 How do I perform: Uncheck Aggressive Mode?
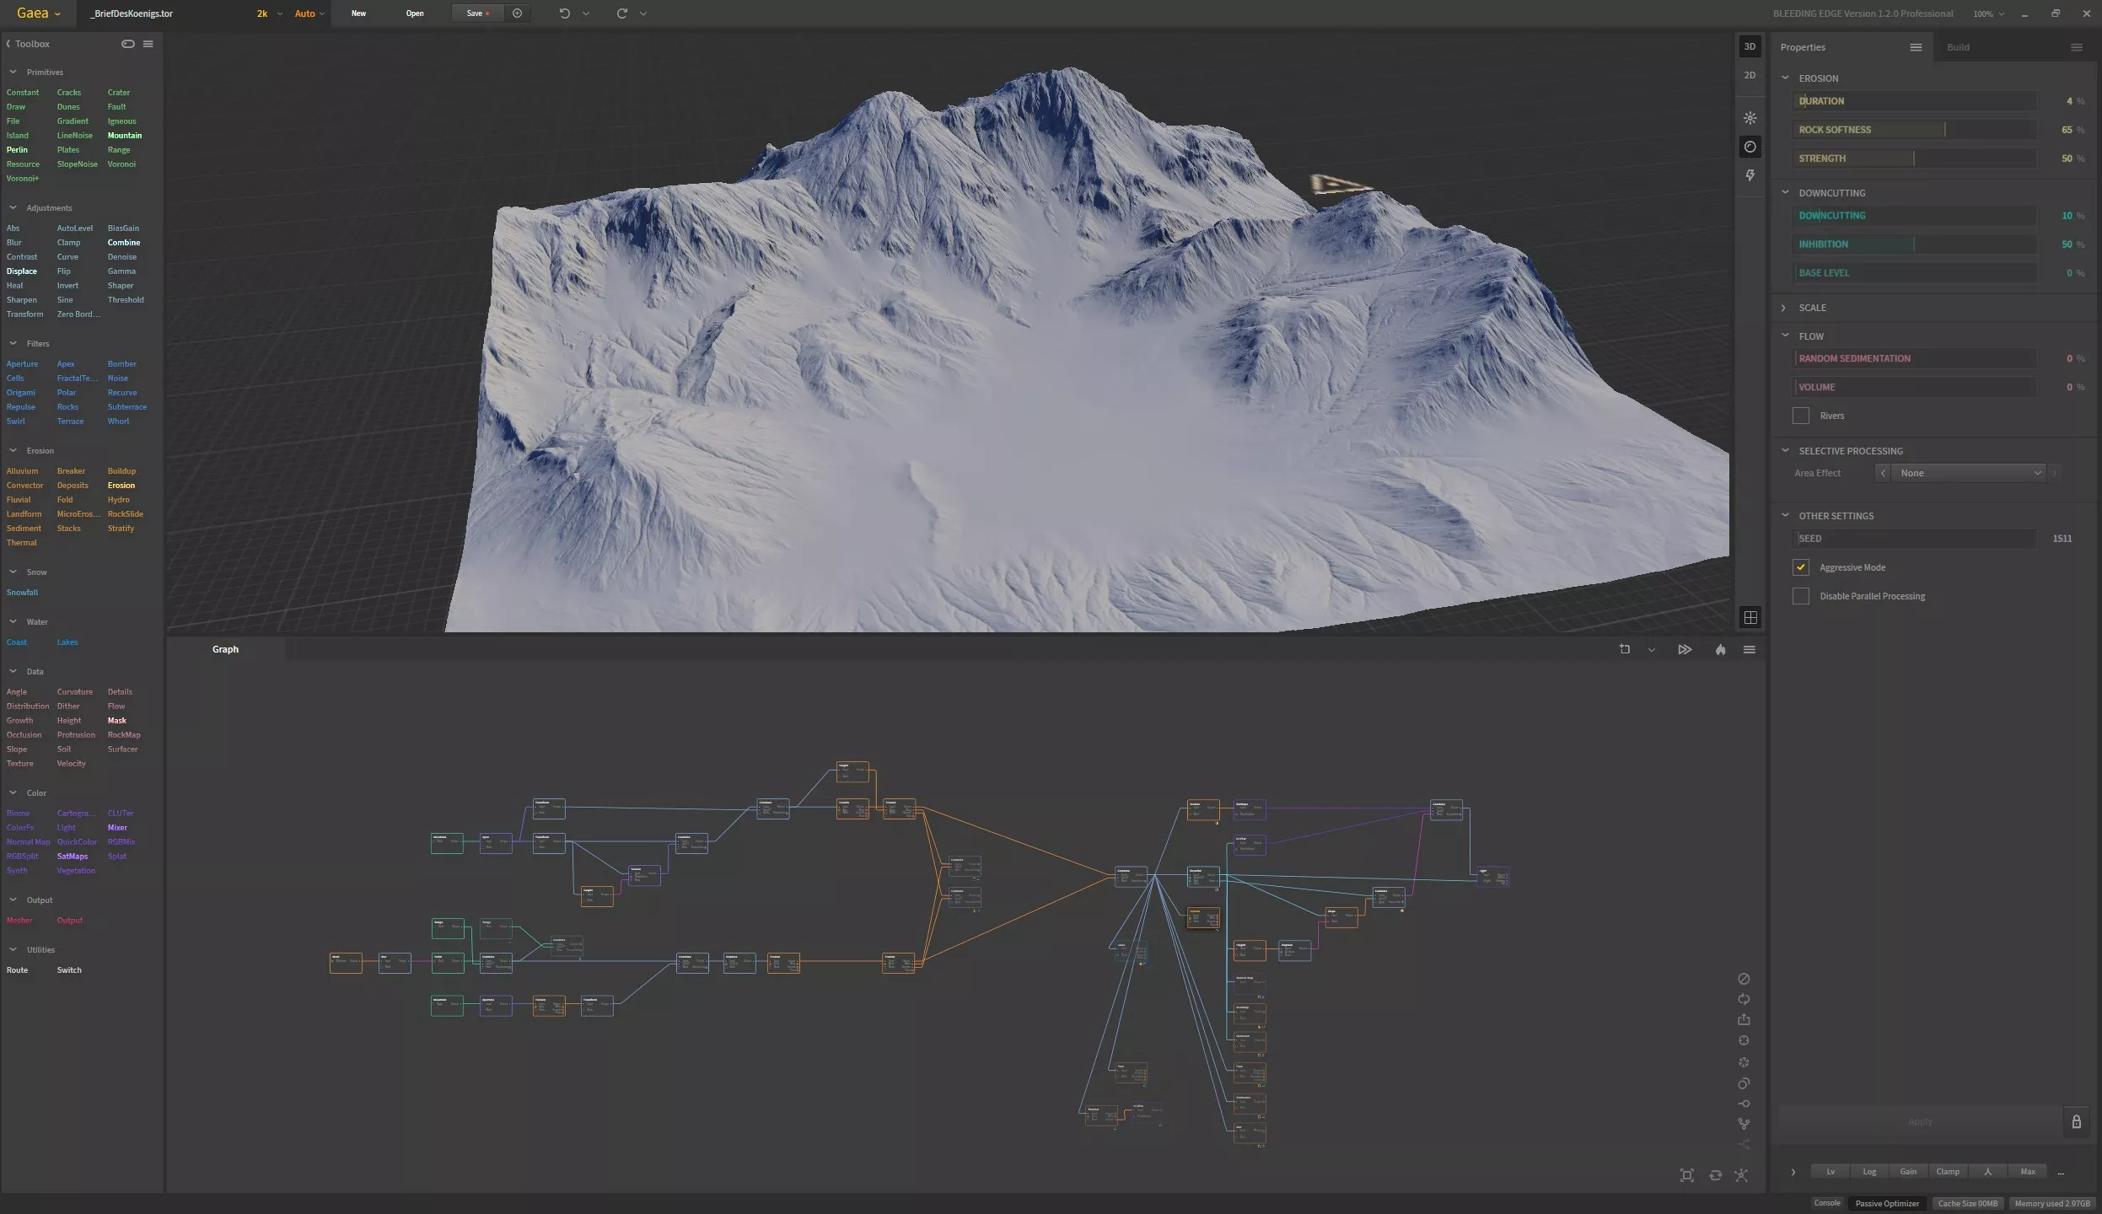click(1801, 567)
